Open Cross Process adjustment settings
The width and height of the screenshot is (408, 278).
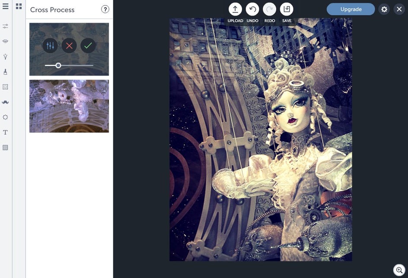50,46
